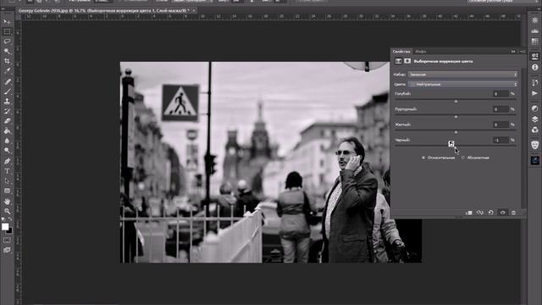Open the Набор preset dropdown

tap(463, 75)
